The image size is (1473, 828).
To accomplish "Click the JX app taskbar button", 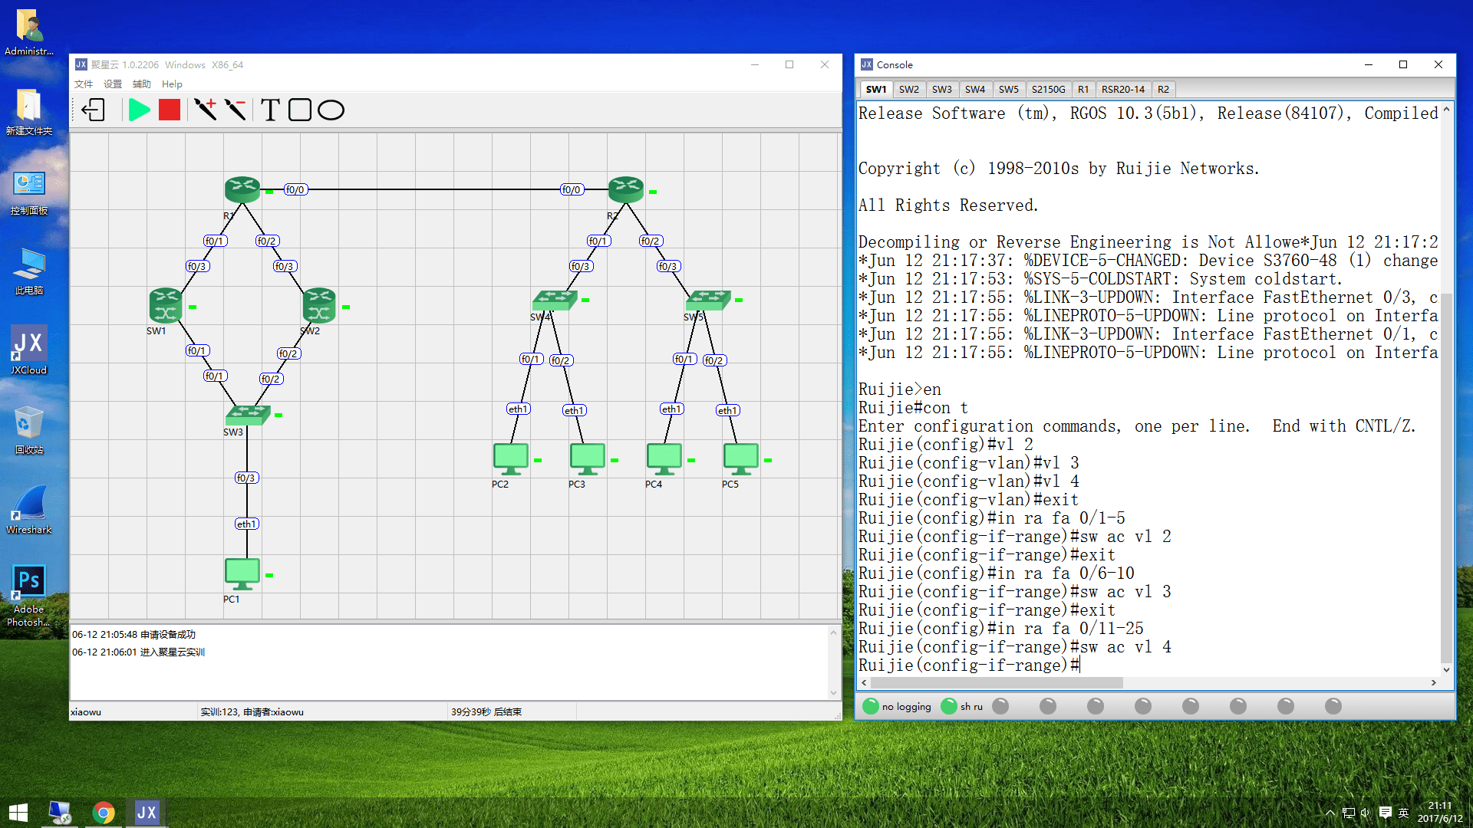I will click(147, 812).
